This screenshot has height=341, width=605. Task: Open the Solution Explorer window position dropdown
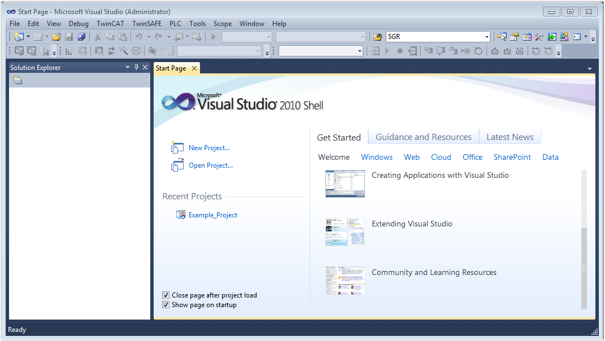[128, 68]
